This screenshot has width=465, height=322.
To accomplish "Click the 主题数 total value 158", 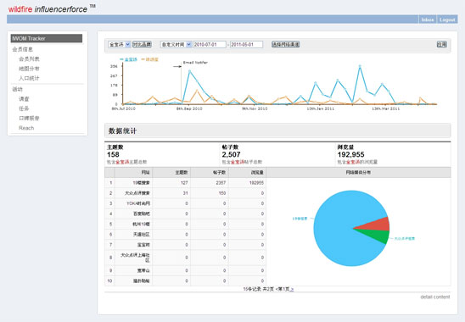I will 113,154.
